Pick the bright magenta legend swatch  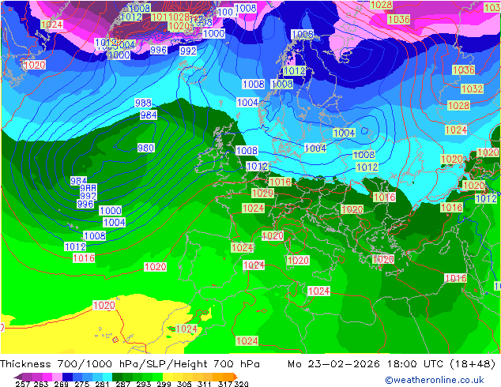click(47, 377)
